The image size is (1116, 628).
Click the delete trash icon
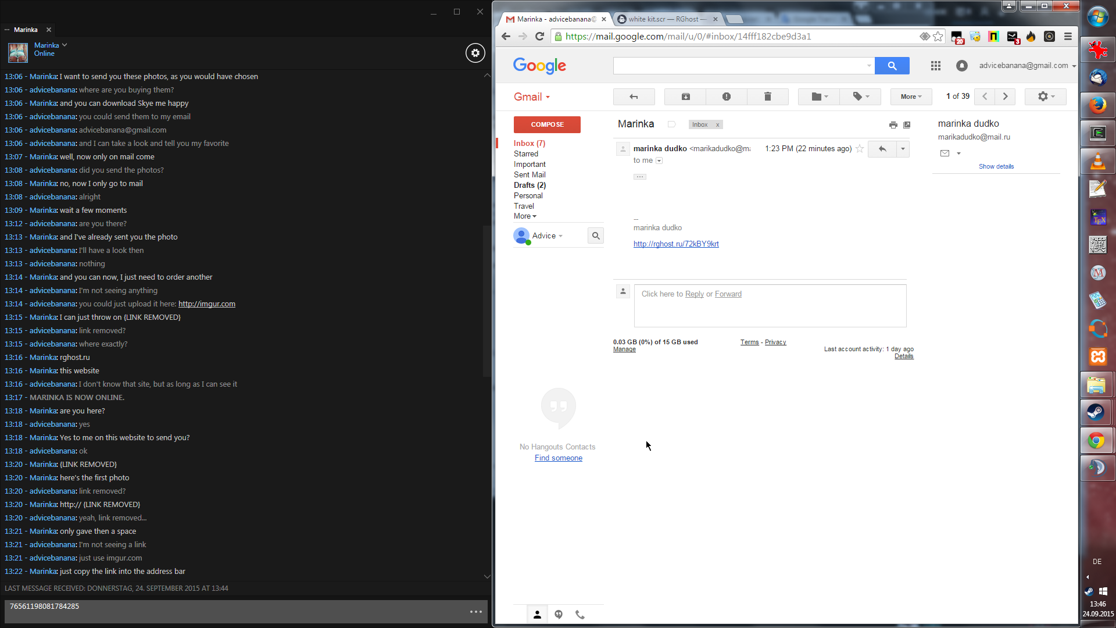point(767,97)
